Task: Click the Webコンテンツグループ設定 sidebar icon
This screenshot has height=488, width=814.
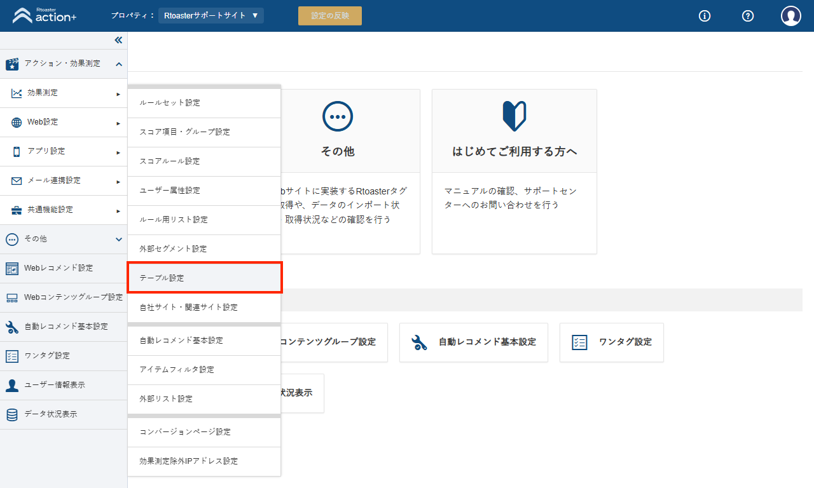Action: 12,298
